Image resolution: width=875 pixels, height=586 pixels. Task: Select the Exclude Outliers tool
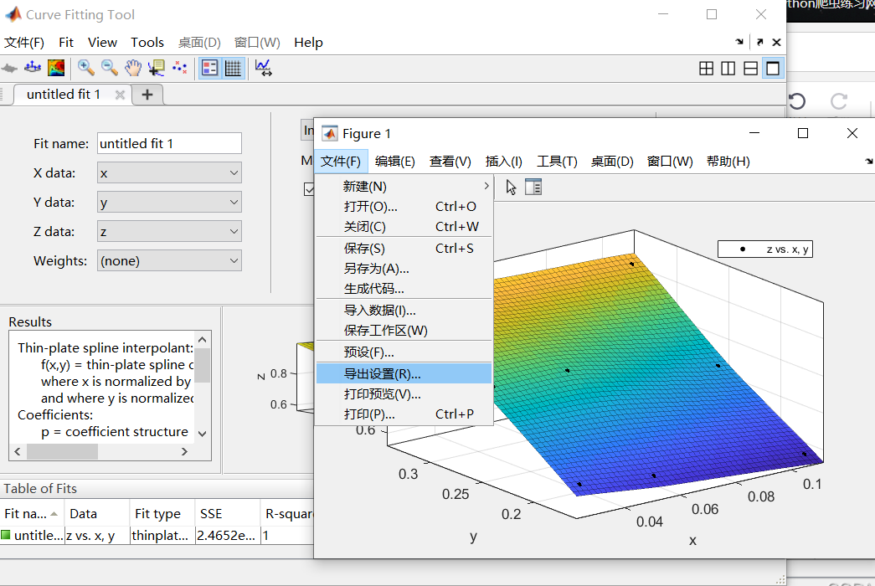point(179,68)
